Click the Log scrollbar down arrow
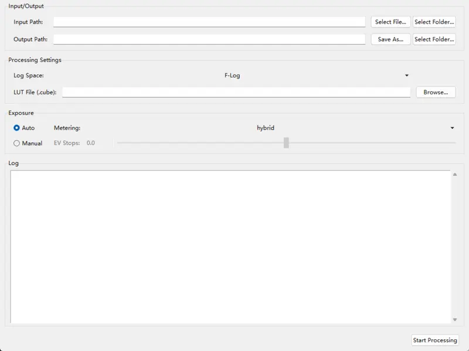This screenshot has width=469, height=351. click(455, 319)
